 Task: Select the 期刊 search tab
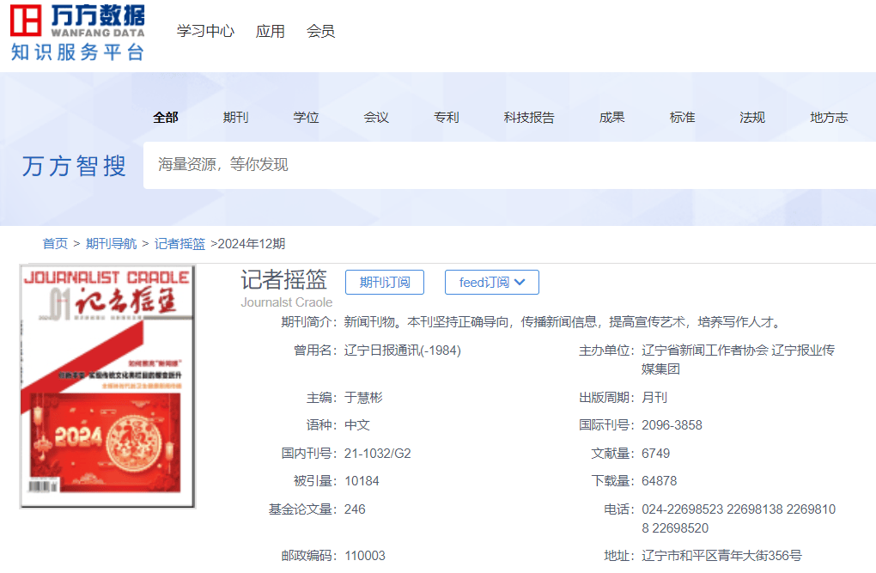(236, 118)
